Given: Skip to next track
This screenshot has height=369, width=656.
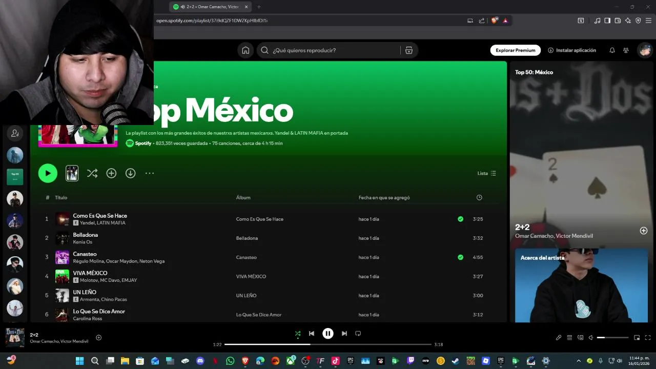Looking at the screenshot, I should pyautogui.click(x=344, y=334).
